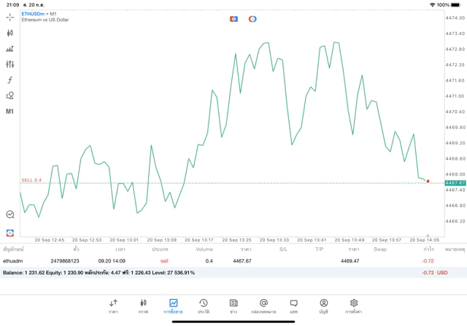
Task: Open the การตั้งค่า settings tab
Action: coord(354,306)
